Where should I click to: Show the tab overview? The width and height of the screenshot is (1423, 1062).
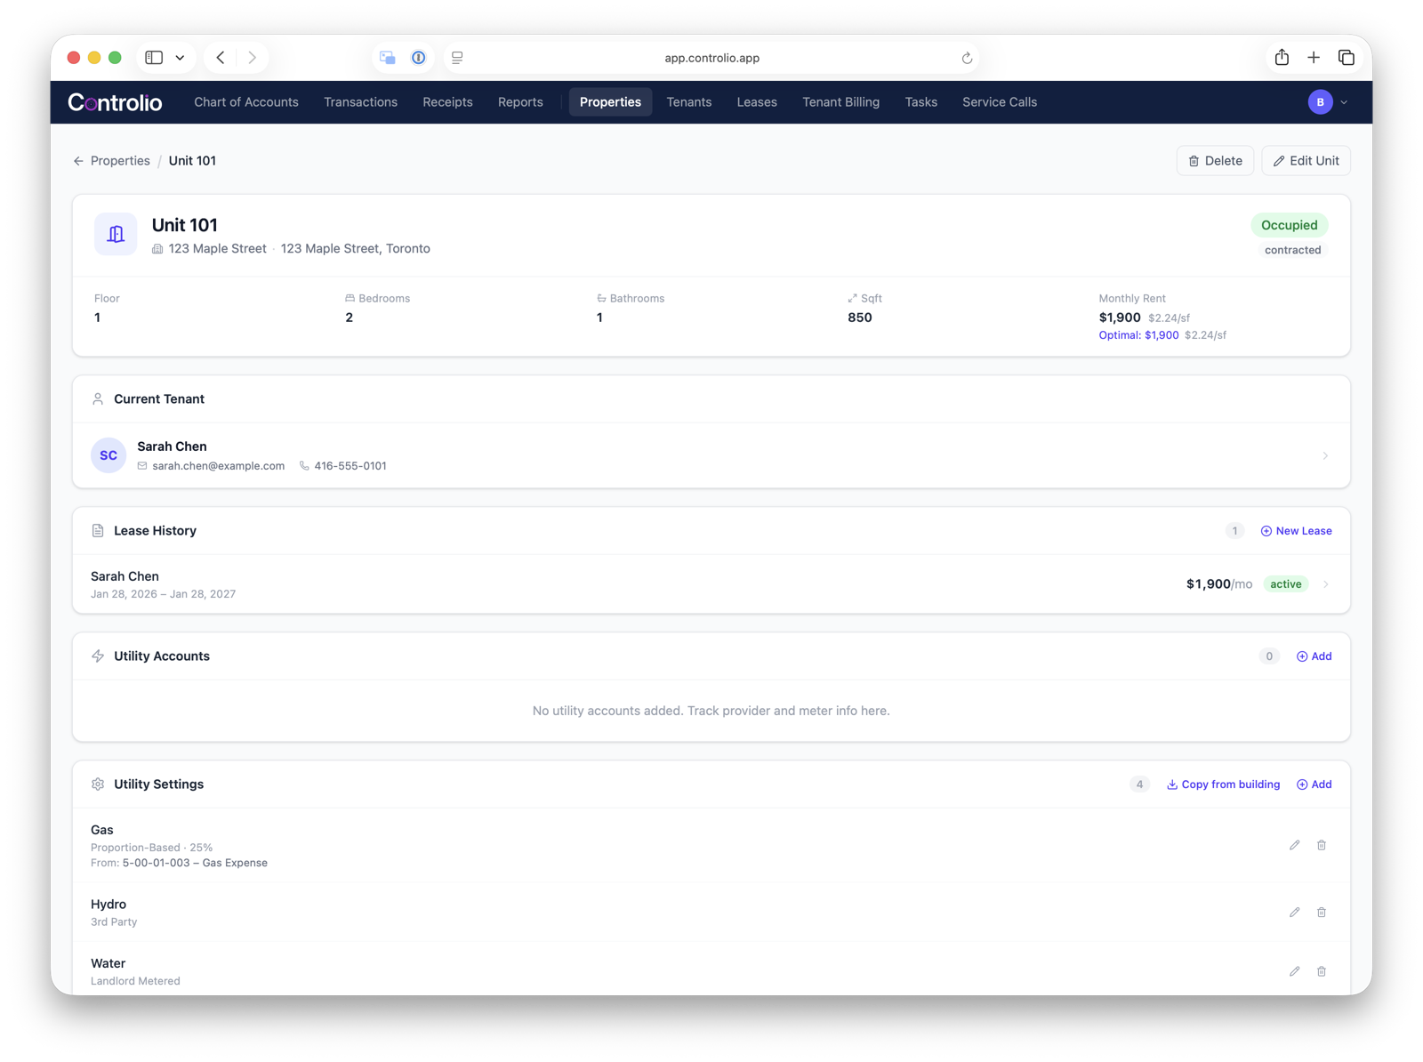1347,58
